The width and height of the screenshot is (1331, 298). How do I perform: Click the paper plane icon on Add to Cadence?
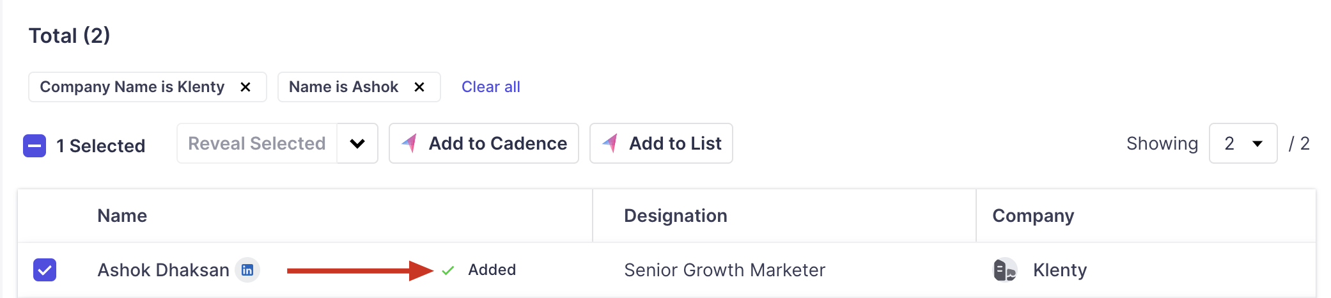[x=410, y=143]
